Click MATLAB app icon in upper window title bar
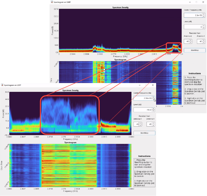The width and height of the screenshot is (207, 196). click(52, 2)
